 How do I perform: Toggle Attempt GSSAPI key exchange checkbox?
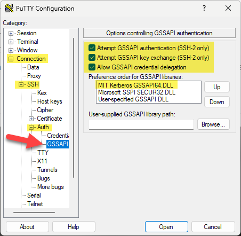coord(92,58)
